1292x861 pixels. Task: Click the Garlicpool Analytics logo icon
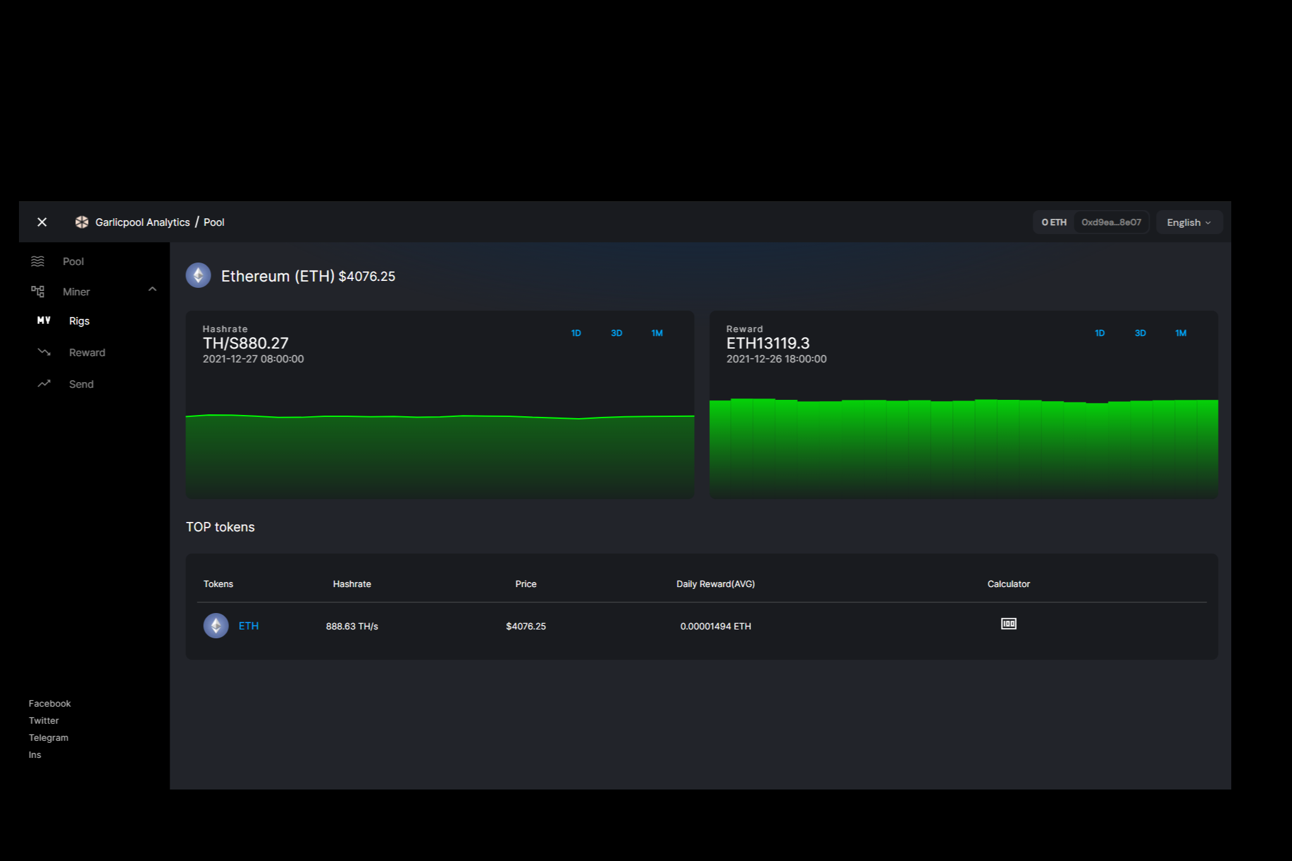(82, 222)
